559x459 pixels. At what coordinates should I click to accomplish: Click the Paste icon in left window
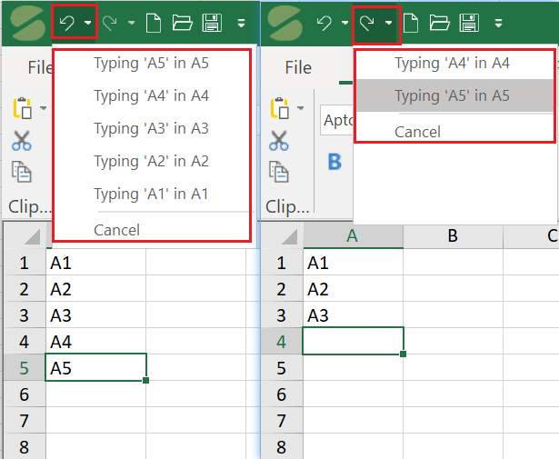[x=23, y=107]
